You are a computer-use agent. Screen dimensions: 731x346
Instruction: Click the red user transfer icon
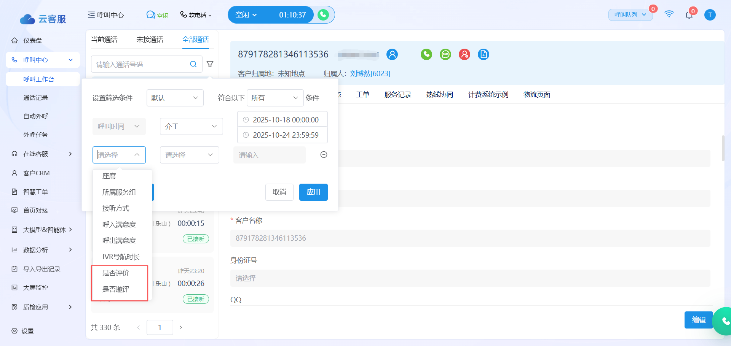464,54
